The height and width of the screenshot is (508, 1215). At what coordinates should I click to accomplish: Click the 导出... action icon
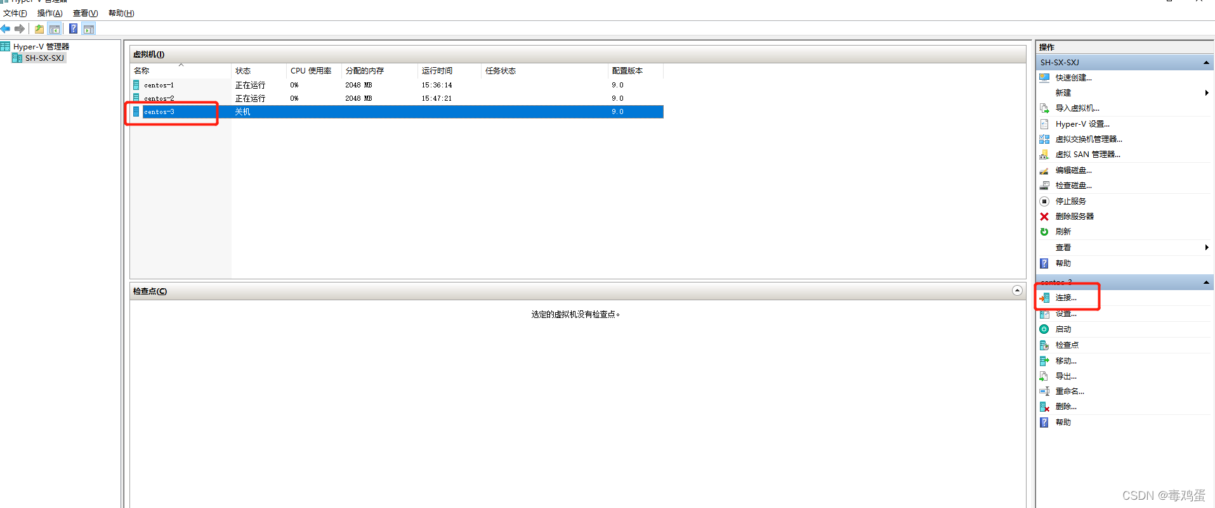tap(1044, 376)
